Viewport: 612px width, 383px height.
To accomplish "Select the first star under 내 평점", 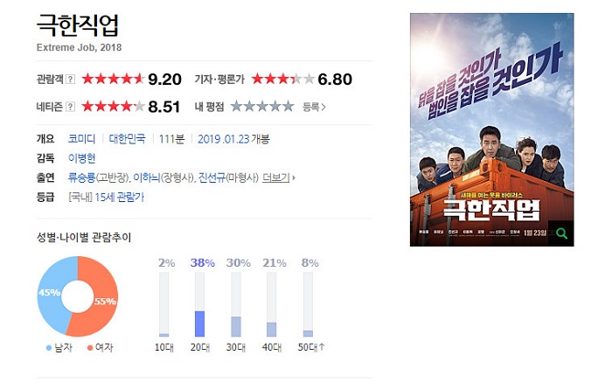I will click(x=237, y=106).
